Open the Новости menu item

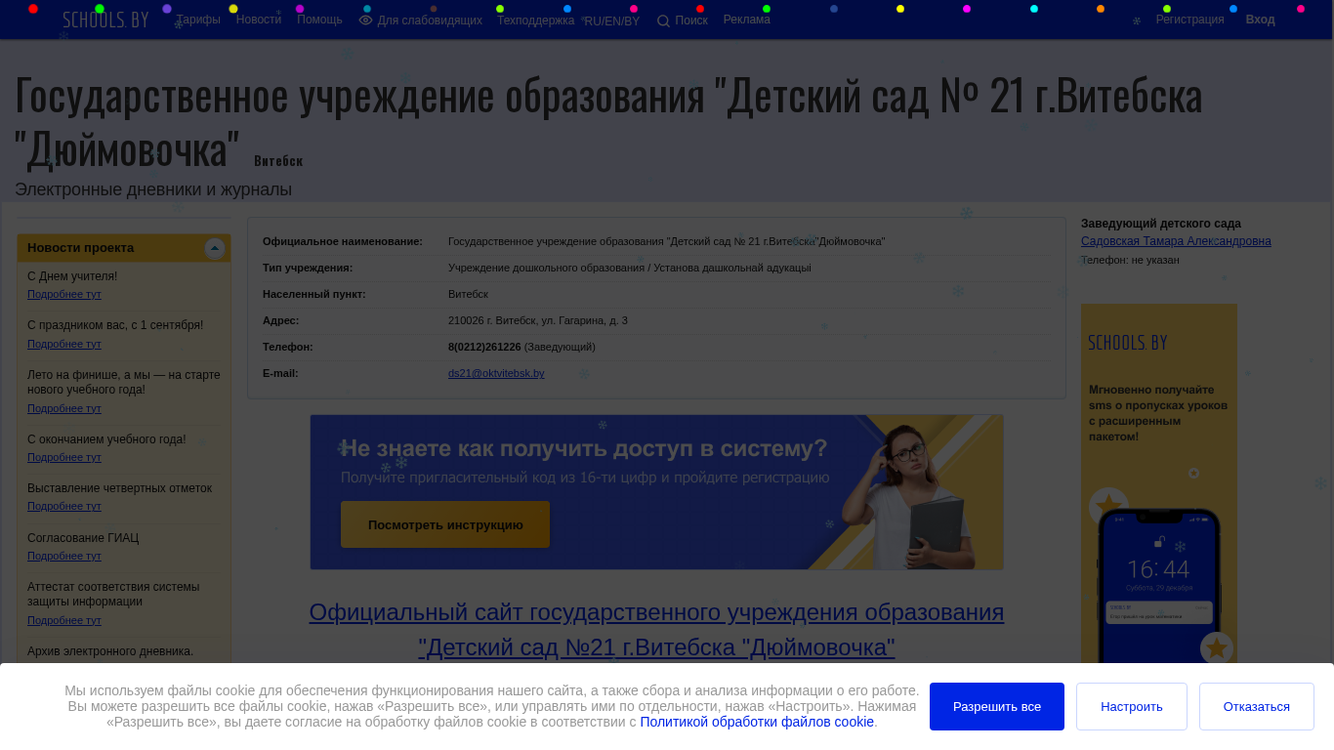pos(259,20)
